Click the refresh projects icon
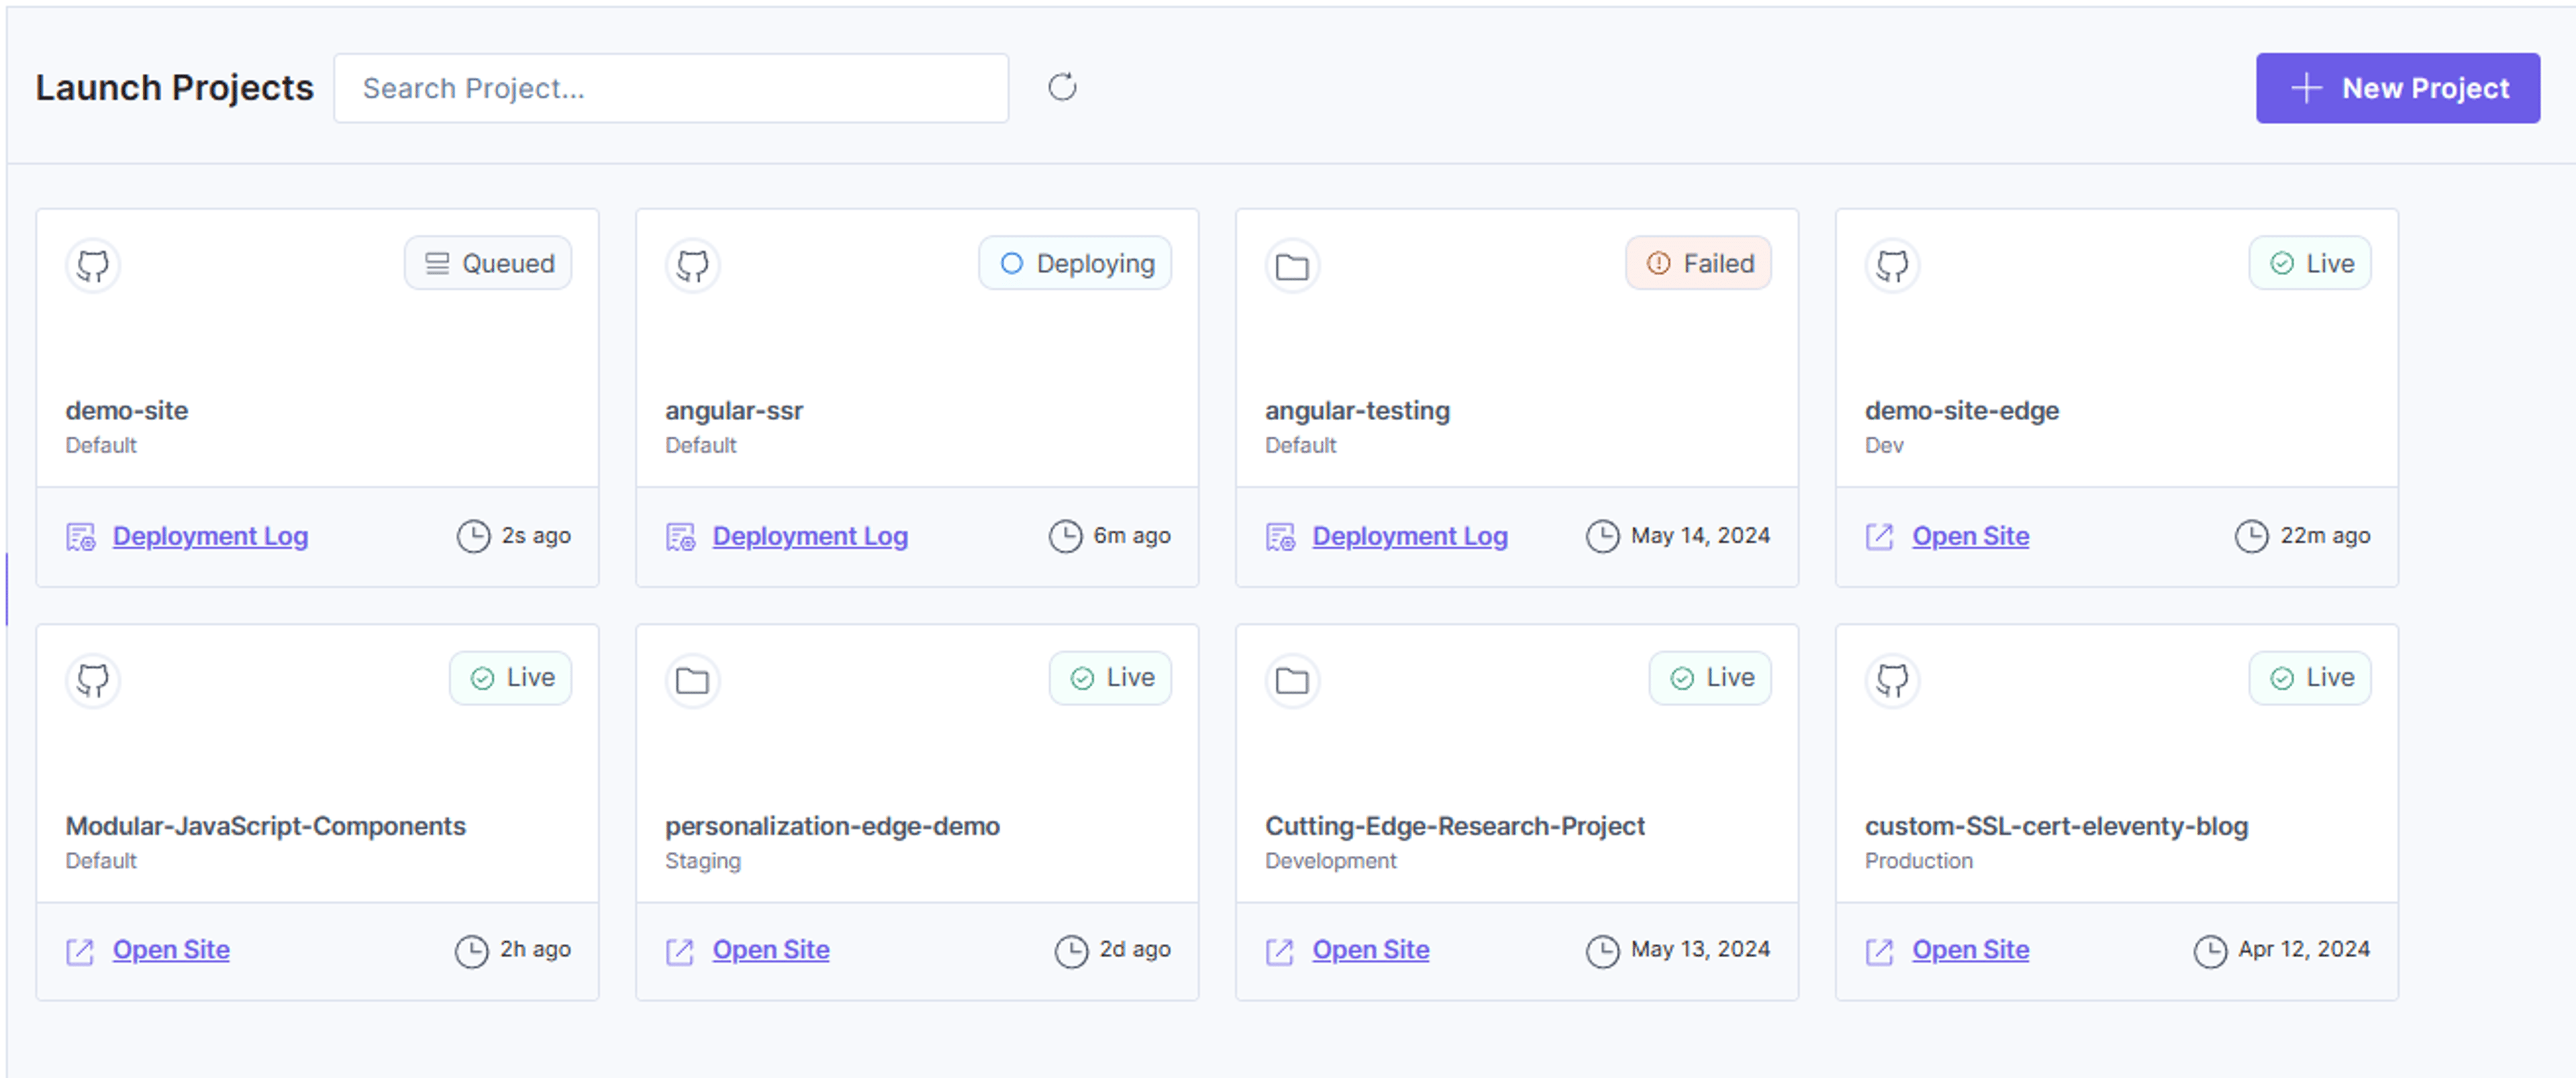 (x=1062, y=88)
